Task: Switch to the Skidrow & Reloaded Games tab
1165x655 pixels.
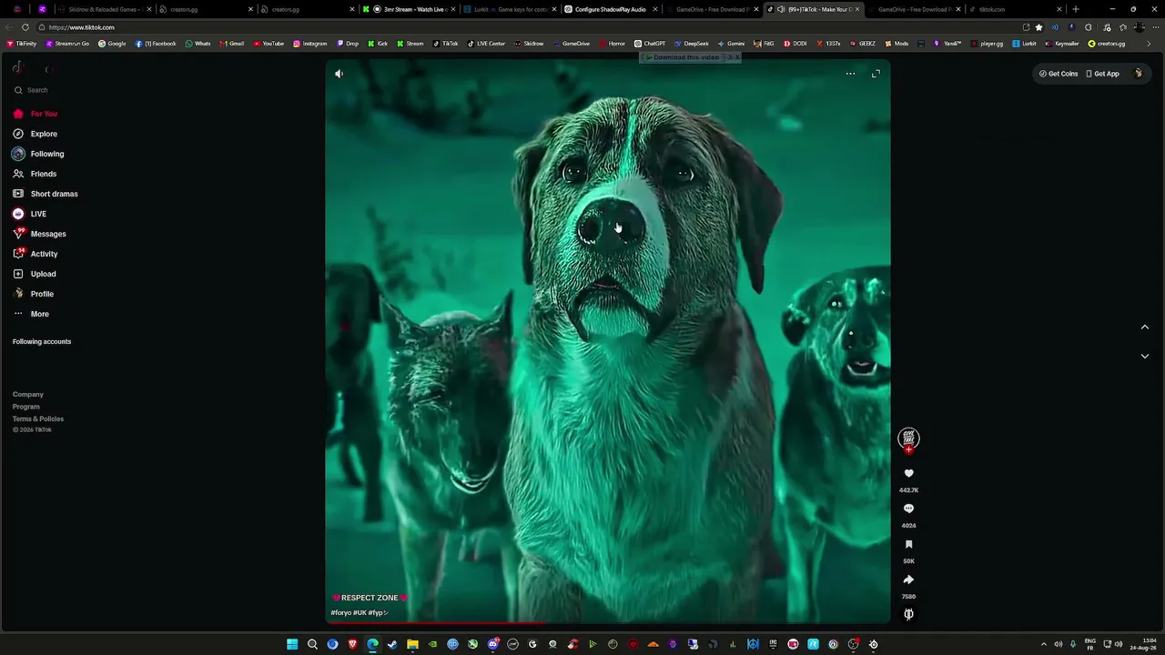Action: 104,9
